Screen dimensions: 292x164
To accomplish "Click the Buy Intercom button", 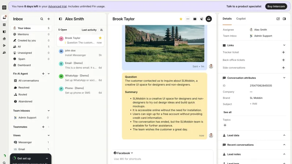I will point(276,6).
